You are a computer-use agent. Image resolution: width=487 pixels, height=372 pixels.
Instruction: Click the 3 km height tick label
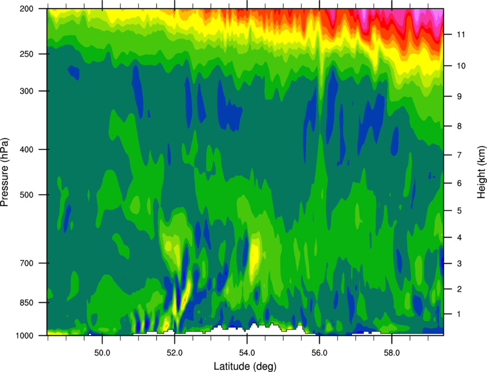point(459,263)
